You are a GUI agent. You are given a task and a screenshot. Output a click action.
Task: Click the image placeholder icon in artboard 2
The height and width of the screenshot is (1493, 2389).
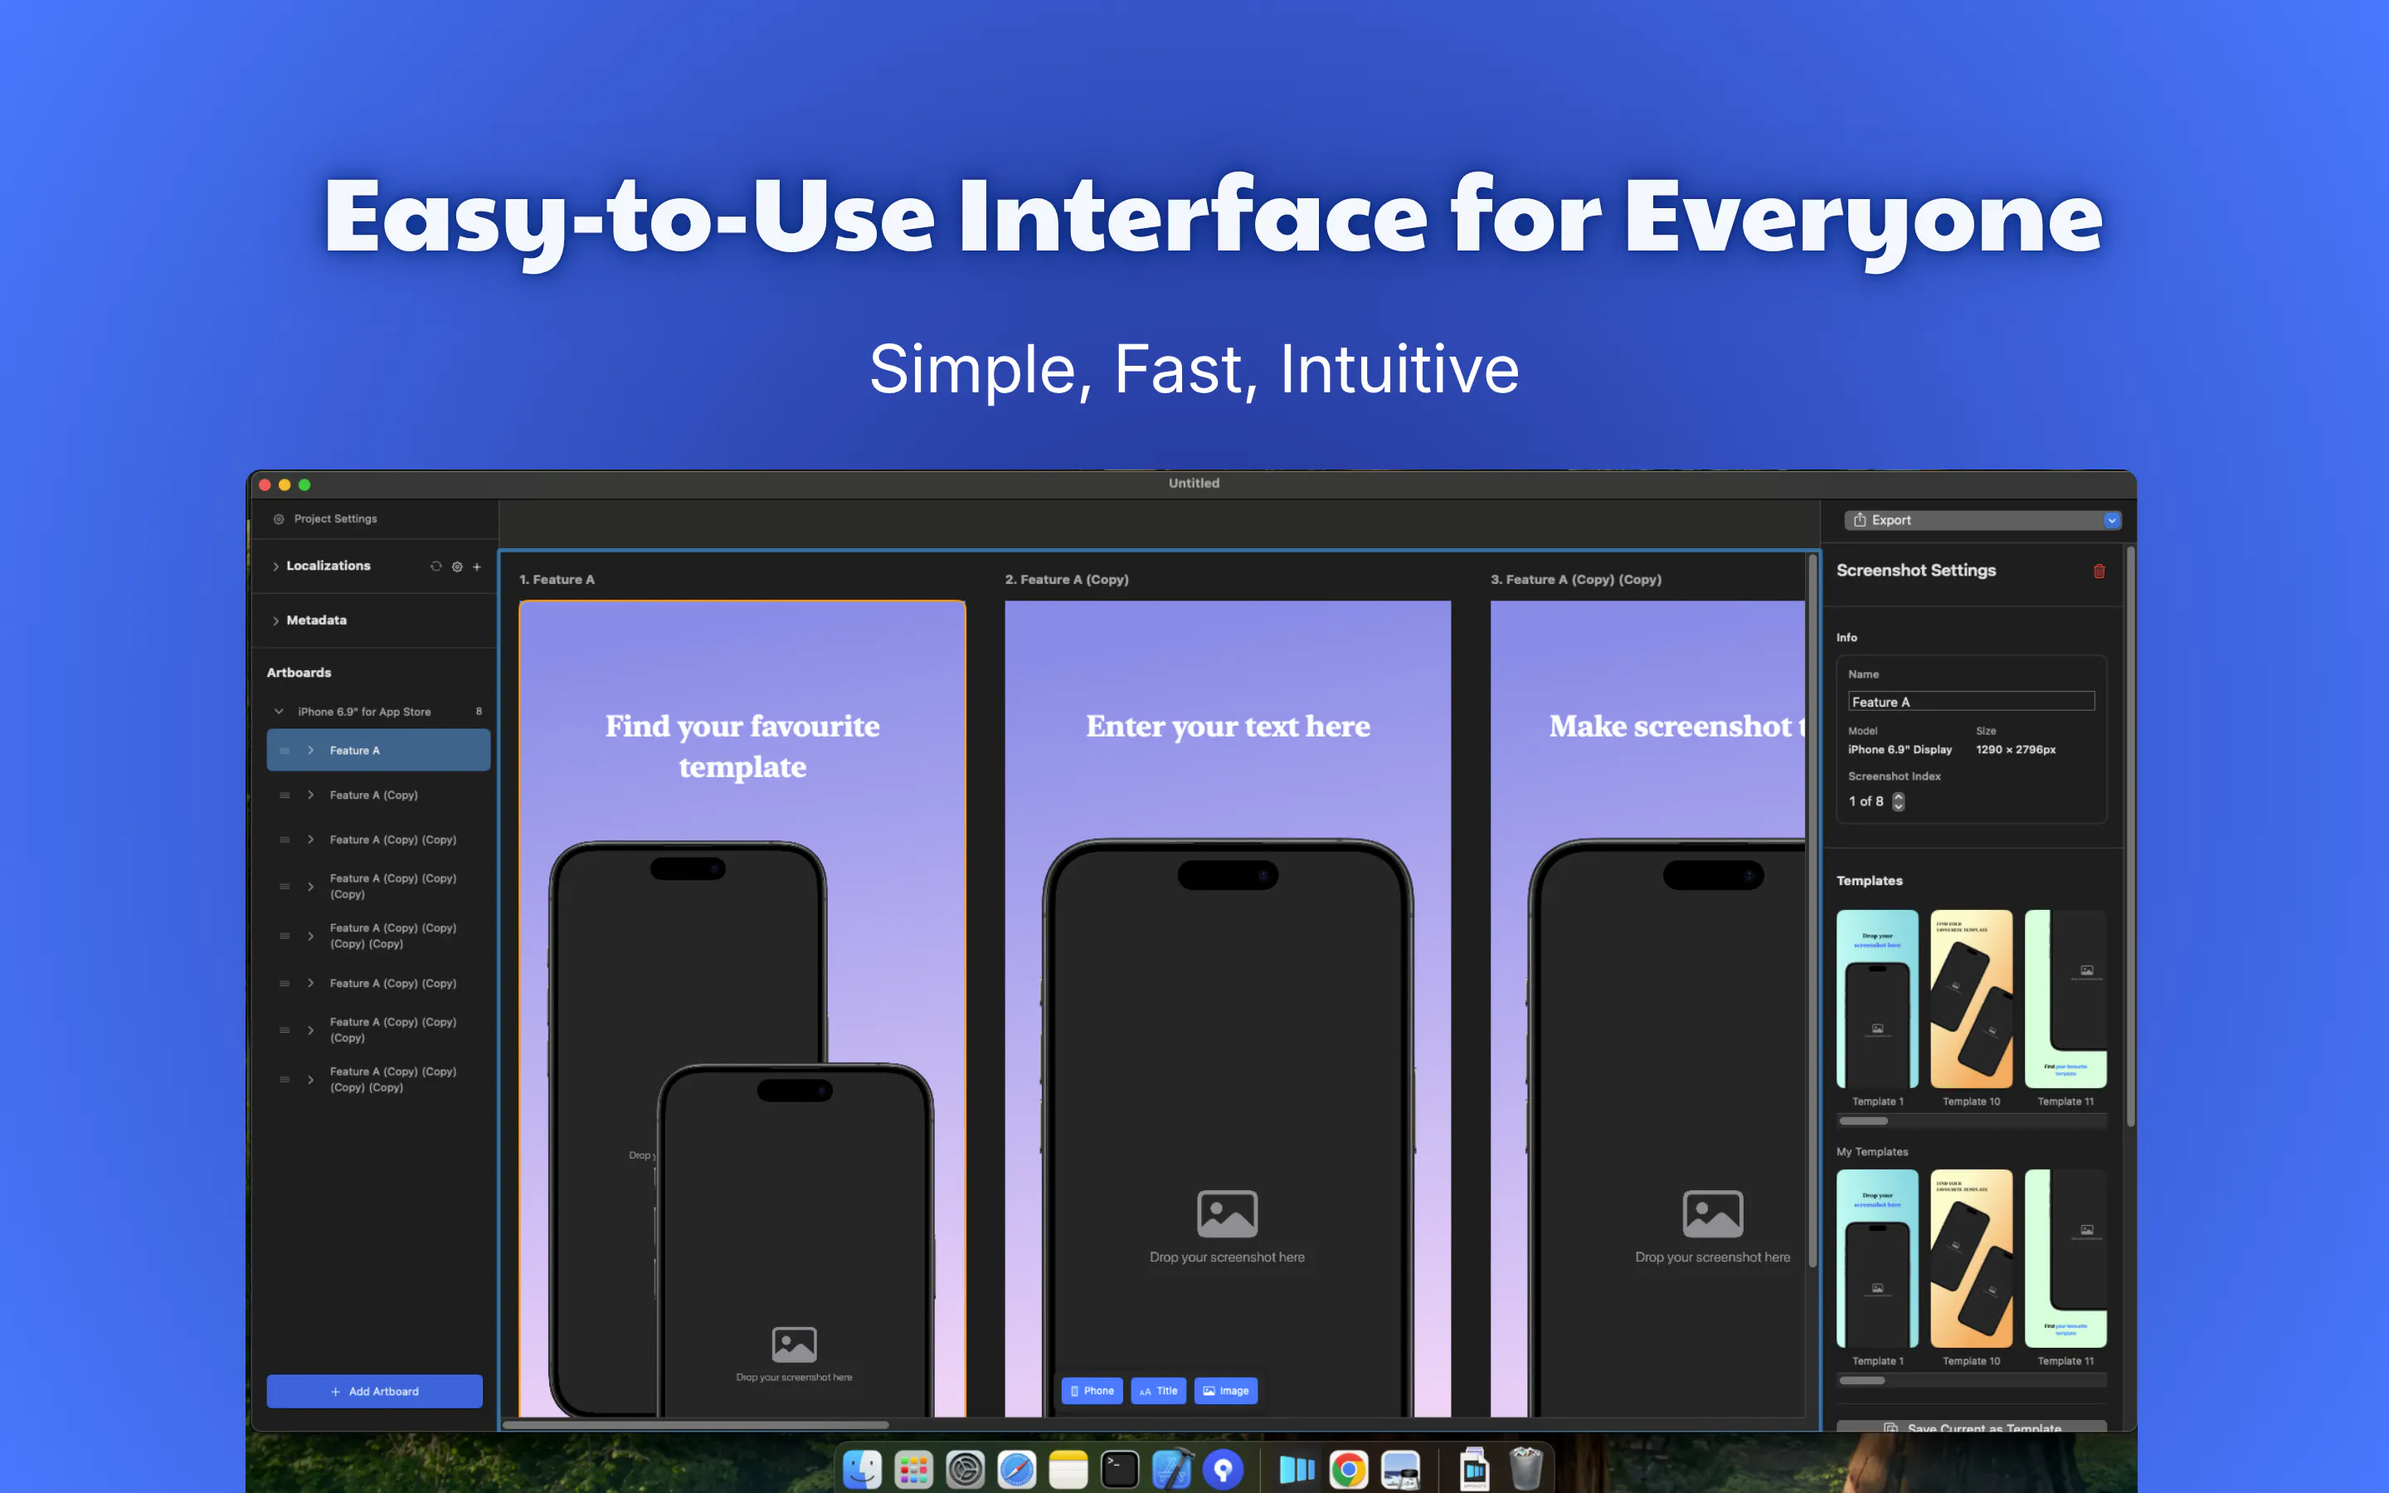pyautogui.click(x=1227, y=1213)
